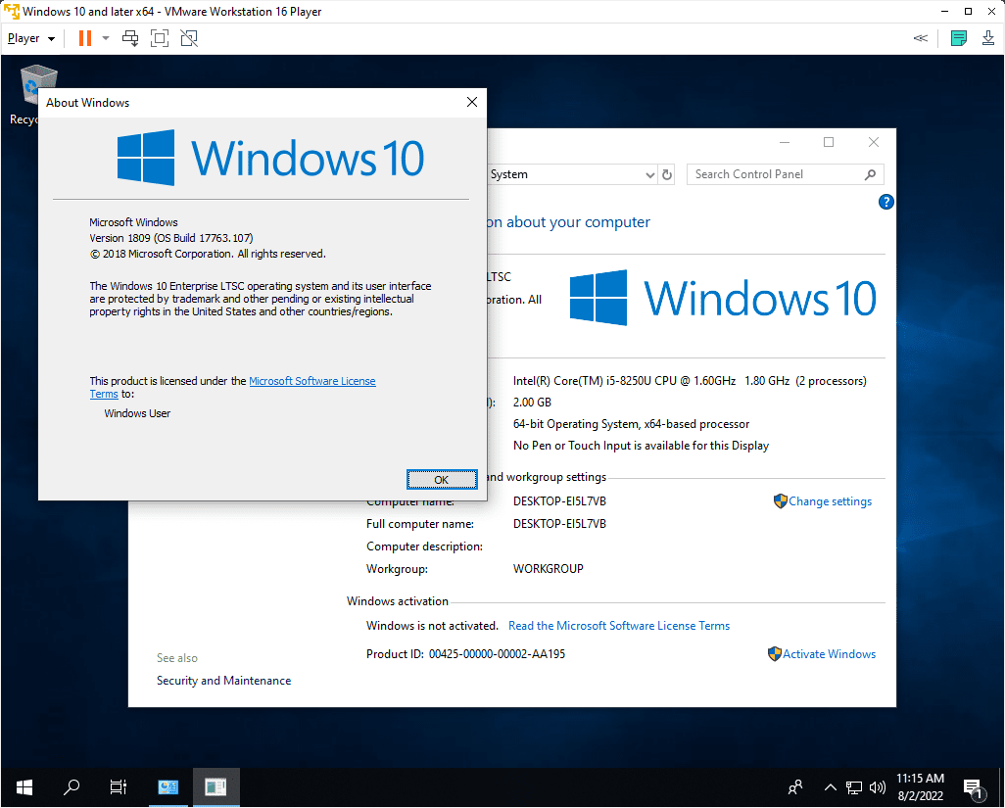
Task: Click the System breadcrumb in address bar
Action: pos(509,174)
